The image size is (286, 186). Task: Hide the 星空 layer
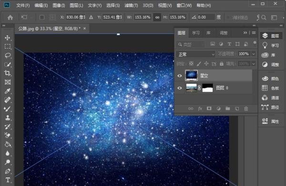click(x=180, y=76)
